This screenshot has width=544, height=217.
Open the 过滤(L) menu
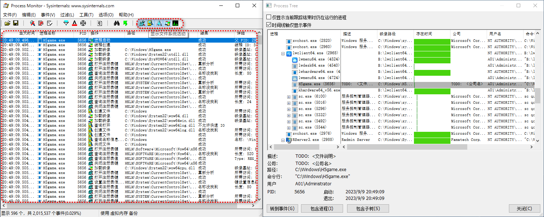67,15
